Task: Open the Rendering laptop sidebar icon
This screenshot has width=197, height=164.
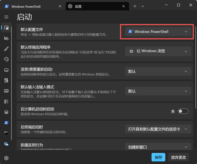Action: [6, 70]
